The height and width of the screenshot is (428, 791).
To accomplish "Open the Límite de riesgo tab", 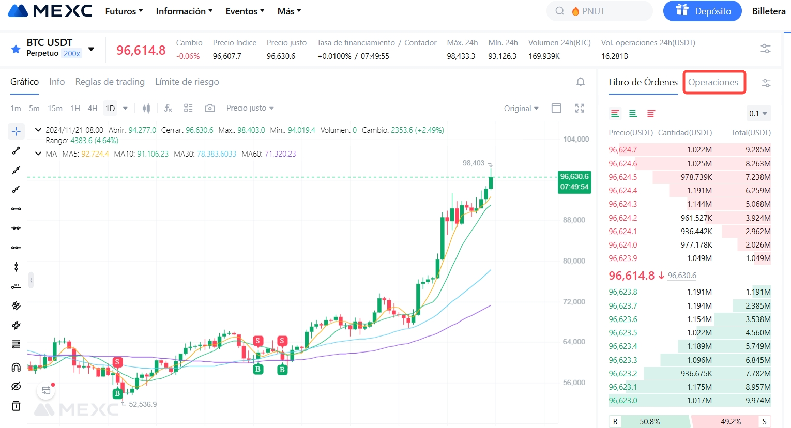I will [187, 82].
